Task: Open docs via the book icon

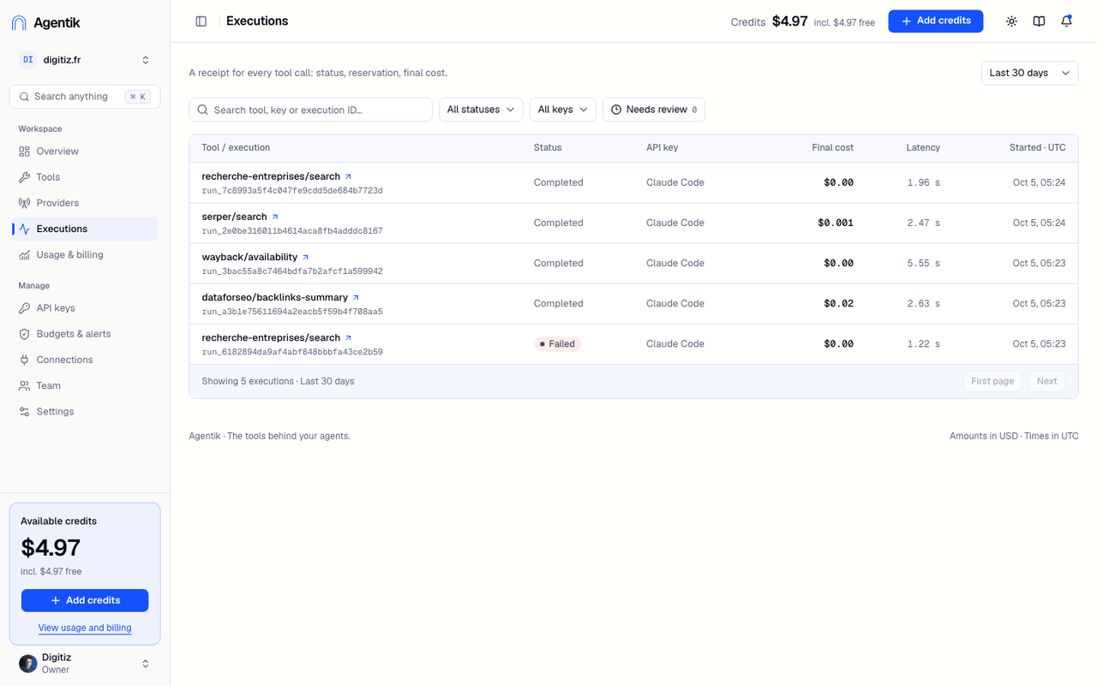Action: click(1039, 21)
